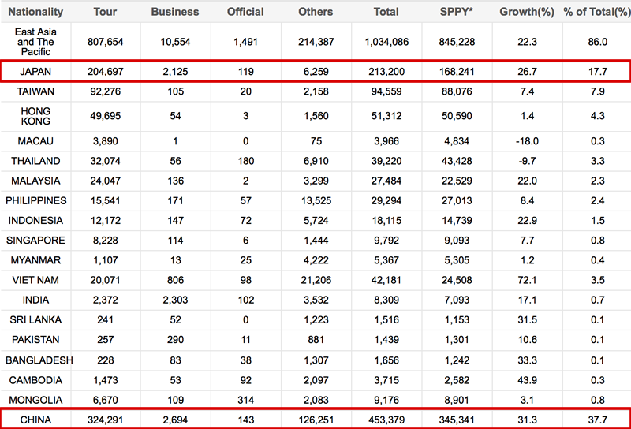Select the HONG KONG nationality cell
Screen dimensions: 631x429
click(35, 116)
